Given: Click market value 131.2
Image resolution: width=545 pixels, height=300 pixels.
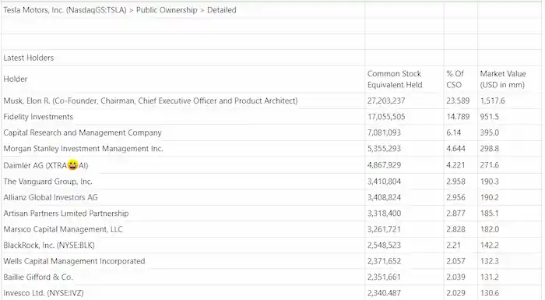Looking at the screenshot, I should pyautogui.click(x=490, y=277).
